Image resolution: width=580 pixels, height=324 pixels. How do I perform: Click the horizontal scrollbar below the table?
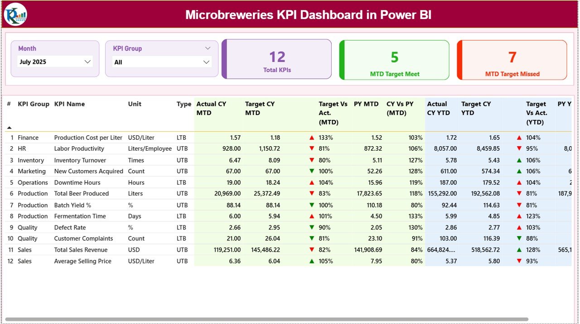tap(266, 319)
